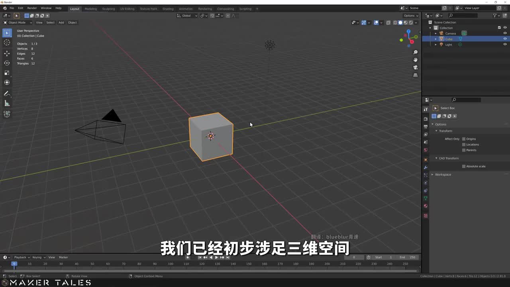The height and width of the screenshot is (287, 510).
Task: Expand the Workspace panel
Action: 432,175
